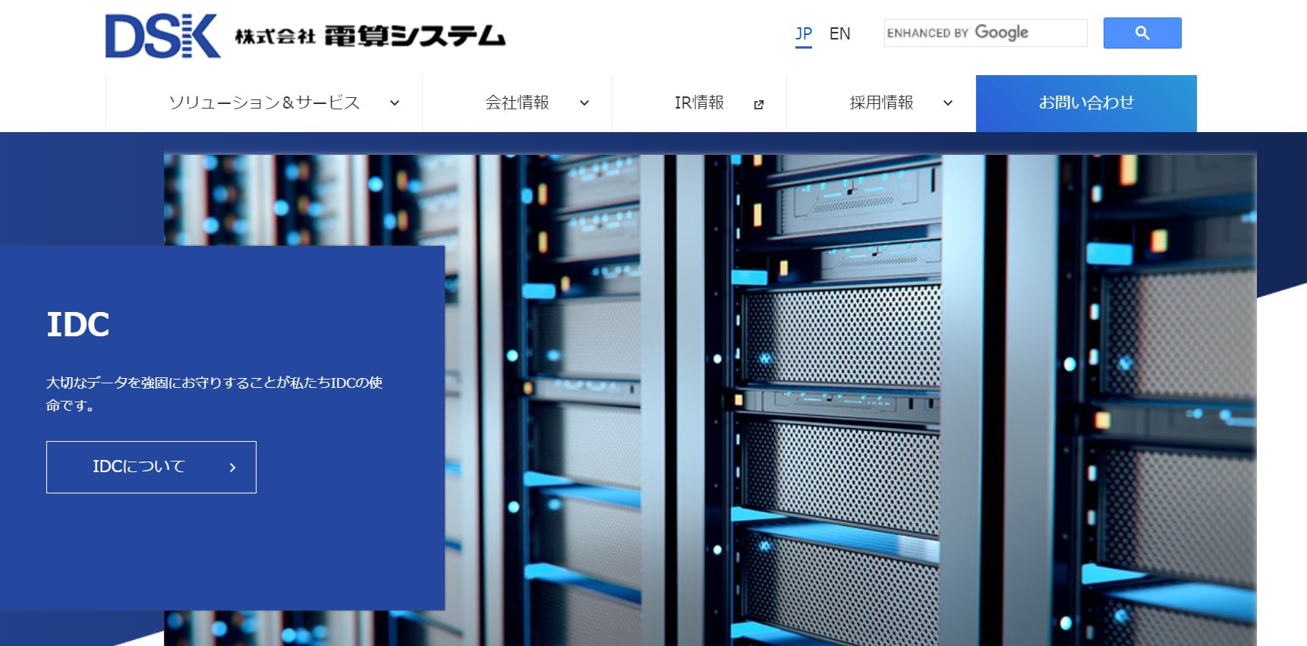Focus the Google search input field
Screen dimensions: 1307x646
coord(985,33)
